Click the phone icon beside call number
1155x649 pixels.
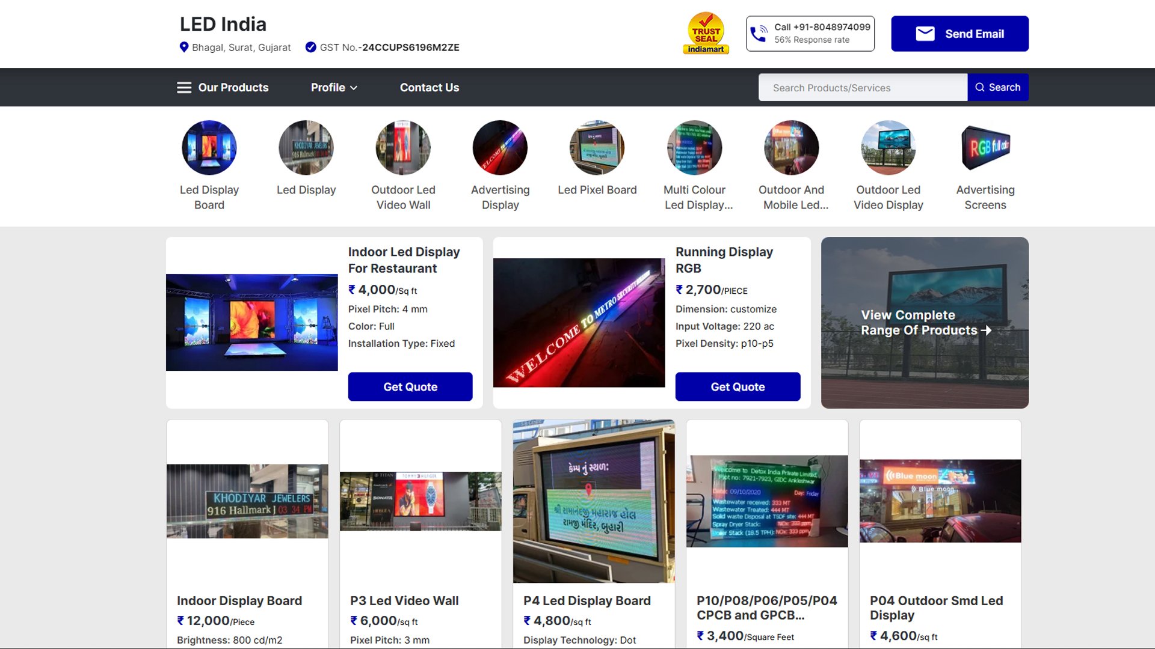[759, 34]
